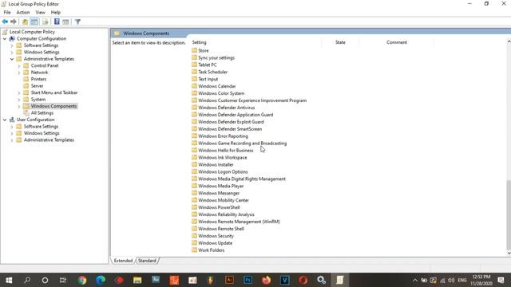Viewport: 511px width, 287px height.
Task: Click the Filter funnel icon
Action: (77, 22)
